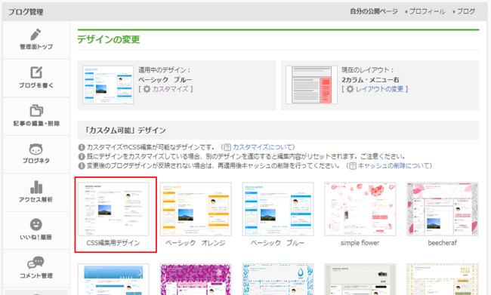Go to 自分の公開ページ in header
This screenshot has width=491, height=295.
click(374, 11)
